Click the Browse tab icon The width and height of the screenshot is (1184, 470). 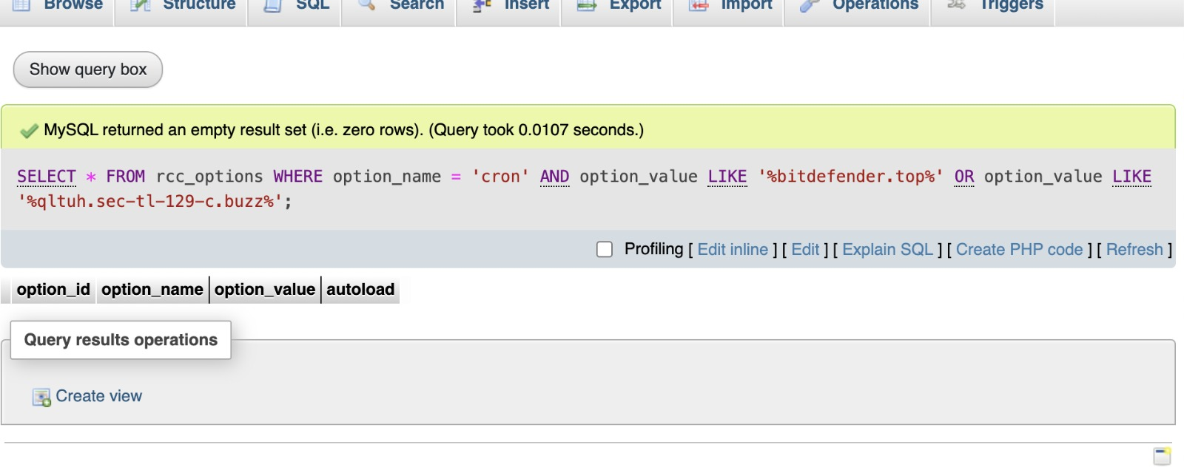(x=21, y=5)
